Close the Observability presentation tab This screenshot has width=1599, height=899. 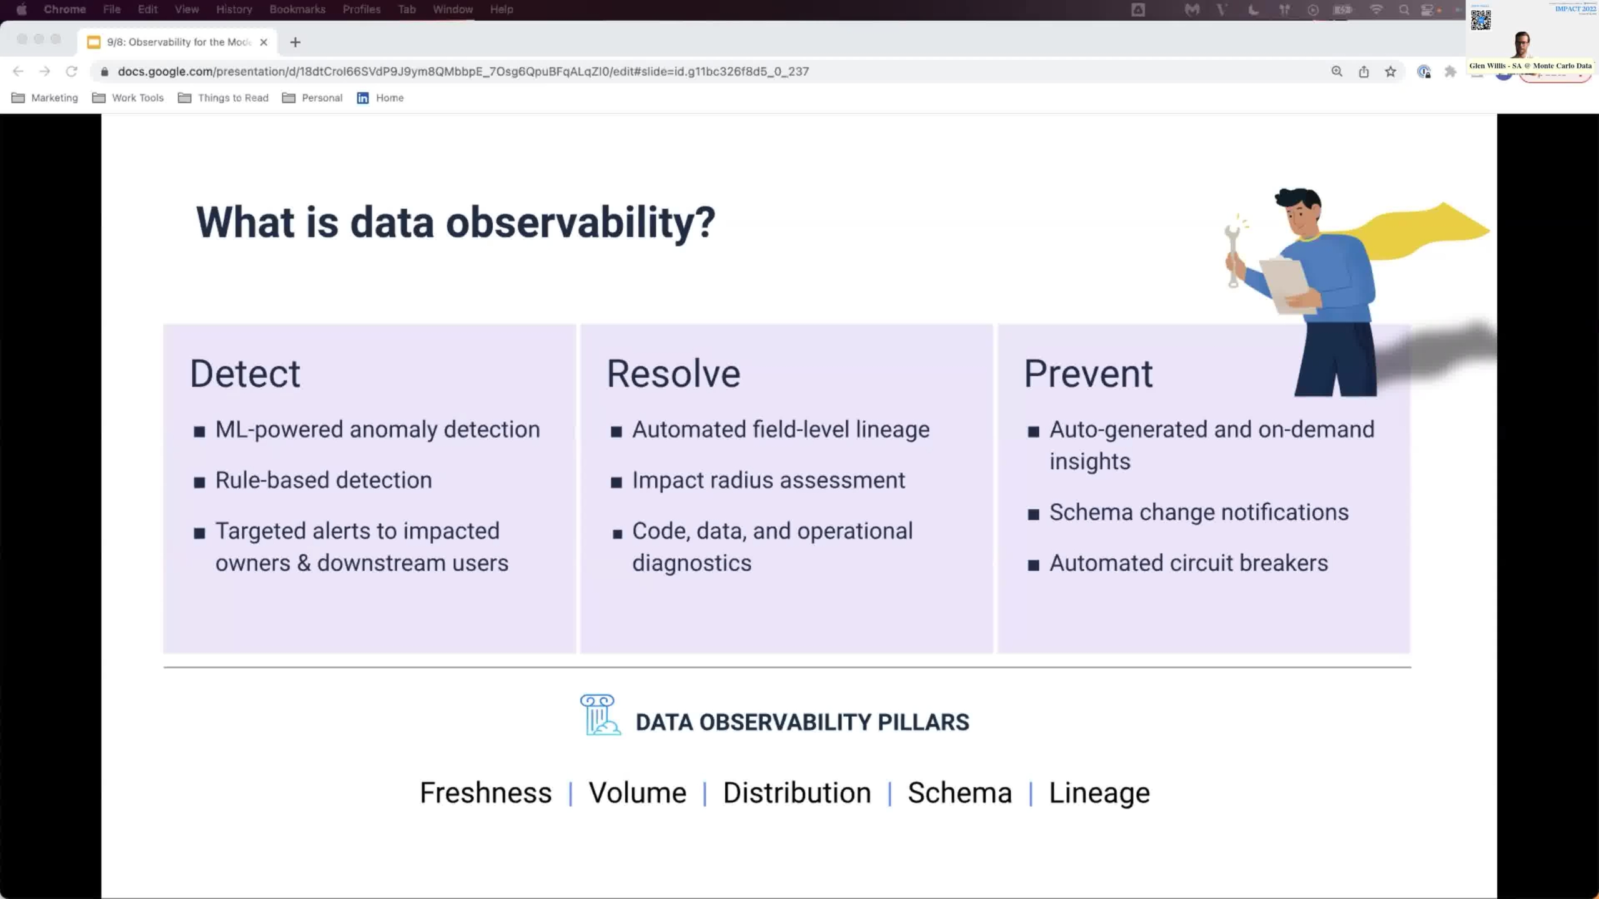pyautogui.click(x=264, y=42)
